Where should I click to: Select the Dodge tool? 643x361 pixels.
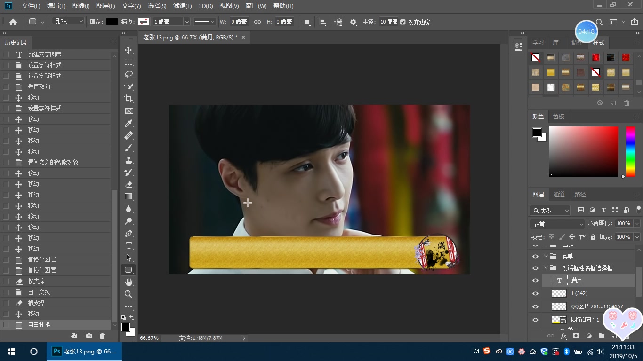coord(129,221)
